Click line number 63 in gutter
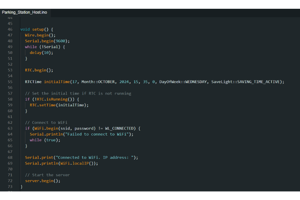 pyautogui.click(x=10, y=128)
